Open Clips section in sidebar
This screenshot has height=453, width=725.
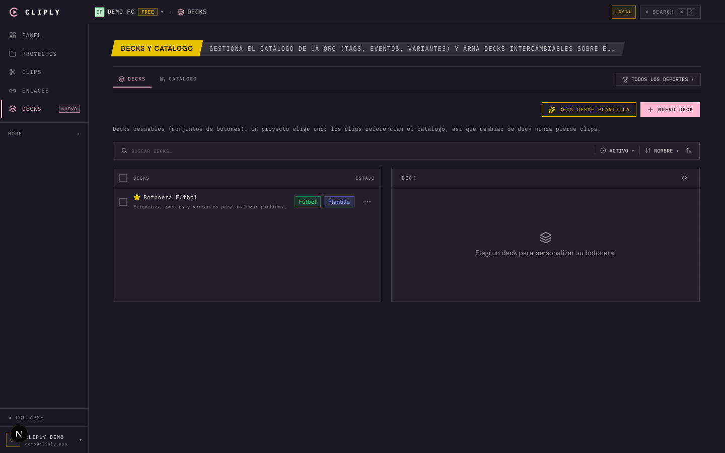coord(44,72)
